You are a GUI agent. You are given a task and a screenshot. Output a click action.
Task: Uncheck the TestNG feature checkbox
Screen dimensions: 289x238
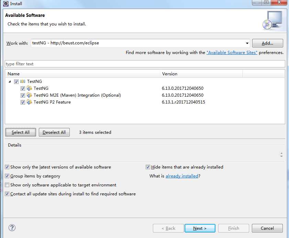[x=23, y=88]
